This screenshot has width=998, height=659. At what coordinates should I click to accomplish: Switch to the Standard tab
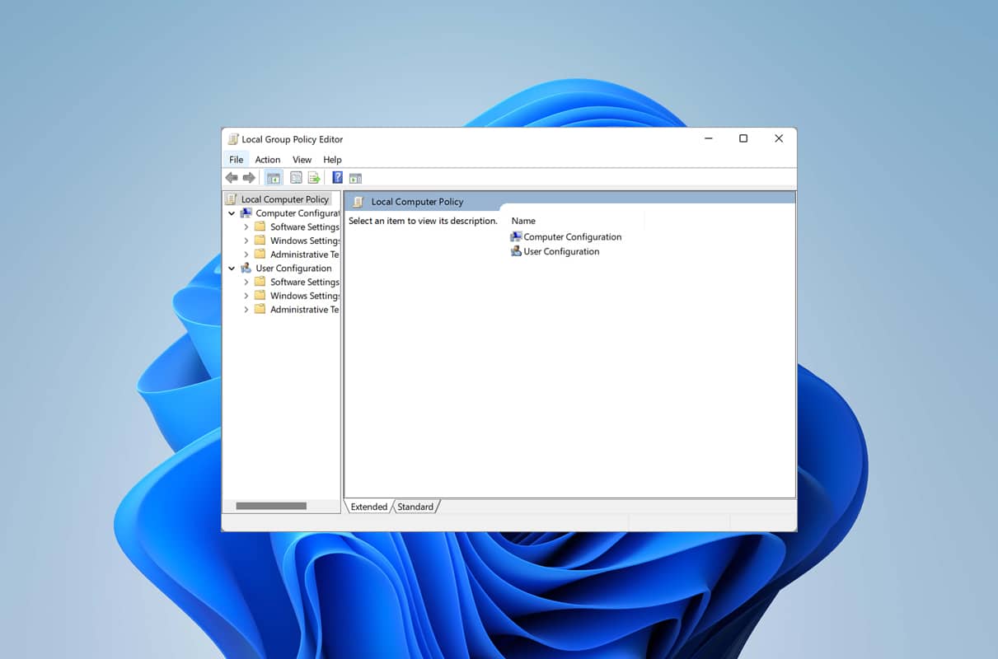(x=416, y=507)
